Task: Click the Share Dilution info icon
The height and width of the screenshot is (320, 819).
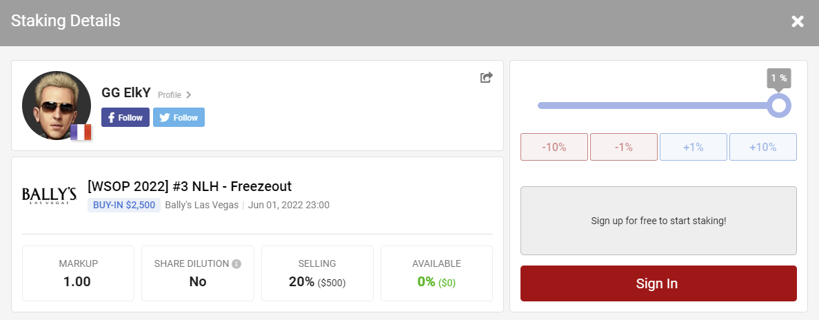Action: tap(236, 264)
